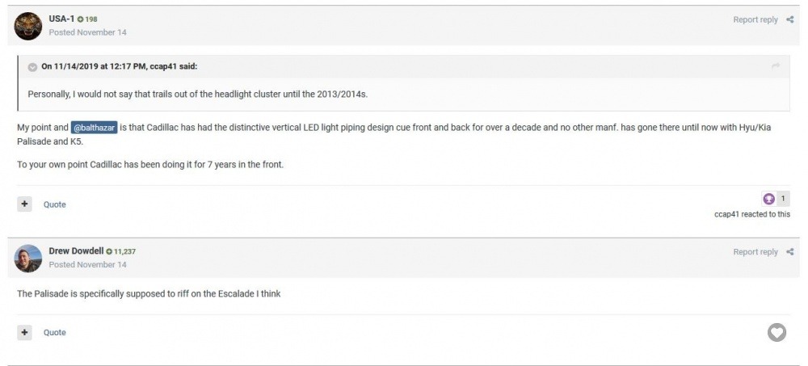Click Quote under USA-1's post
This screenshot has height=366, width=808.
pos(55,204)
